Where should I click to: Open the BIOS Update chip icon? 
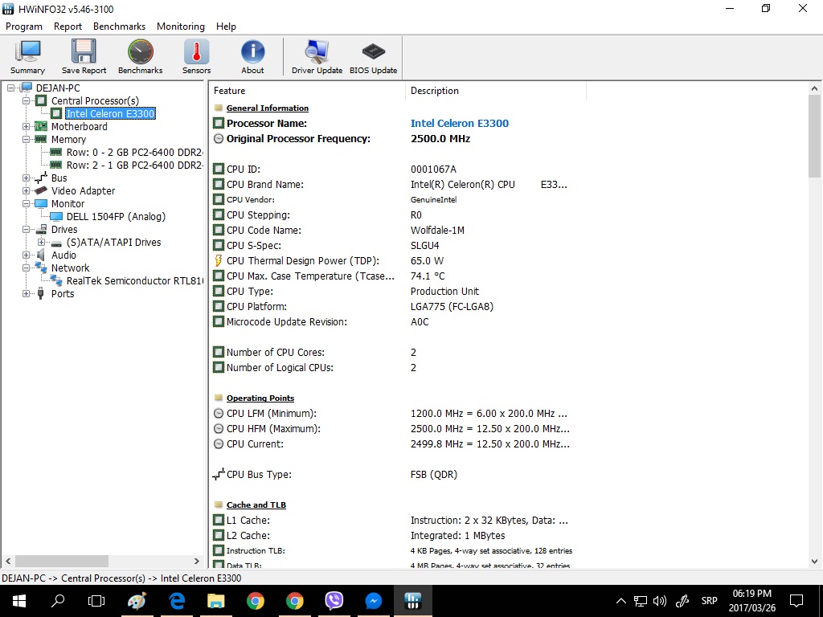click(x=373, y=57)
